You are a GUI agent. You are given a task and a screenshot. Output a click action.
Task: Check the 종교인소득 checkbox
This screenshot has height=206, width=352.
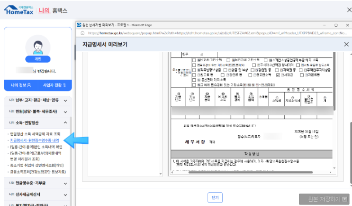click(250, 75)
